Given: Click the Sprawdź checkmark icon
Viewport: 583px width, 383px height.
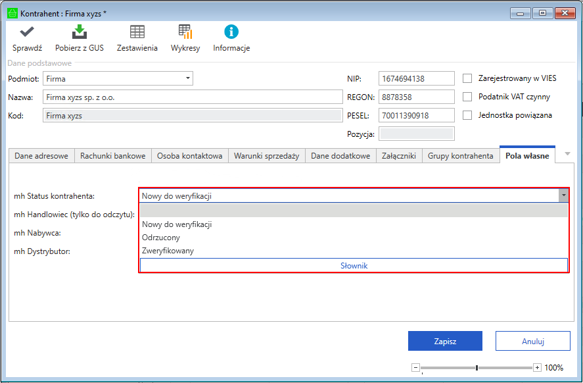Looking at the screenshot, I should coord(27,32).
